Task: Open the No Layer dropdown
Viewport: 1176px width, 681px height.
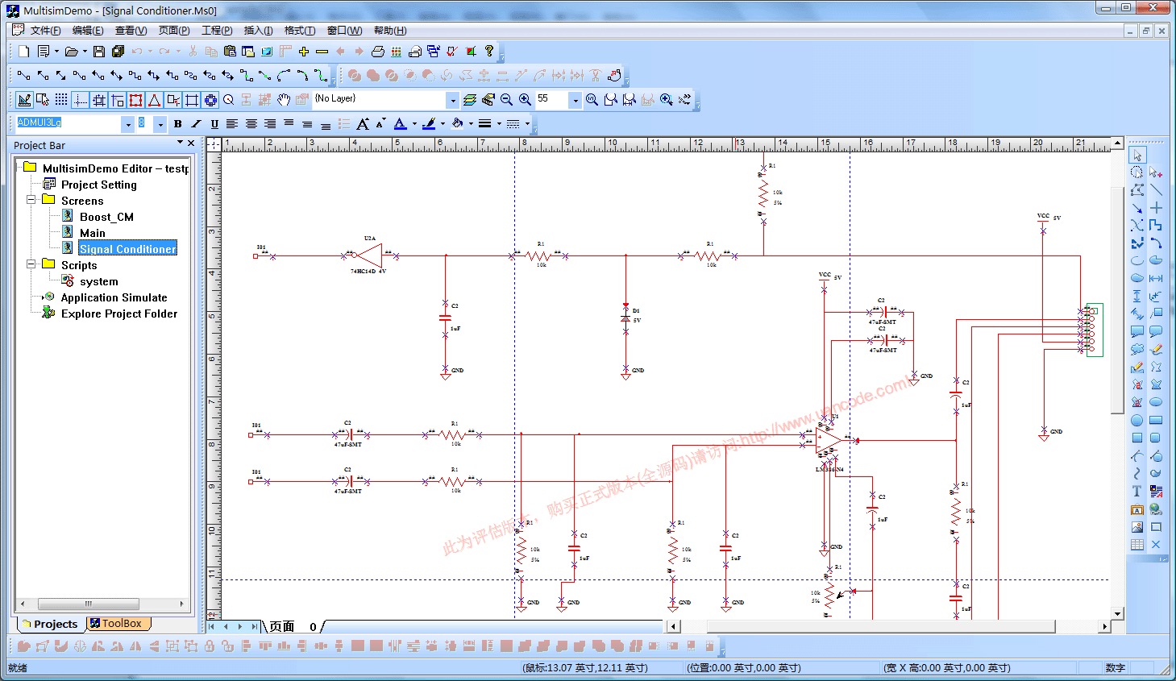Action: coord(452,100)
